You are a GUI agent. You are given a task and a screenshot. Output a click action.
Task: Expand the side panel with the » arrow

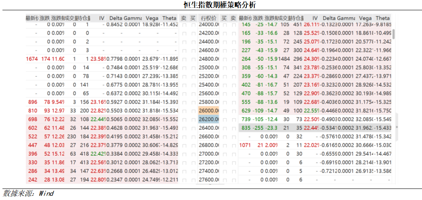point(397,126)
